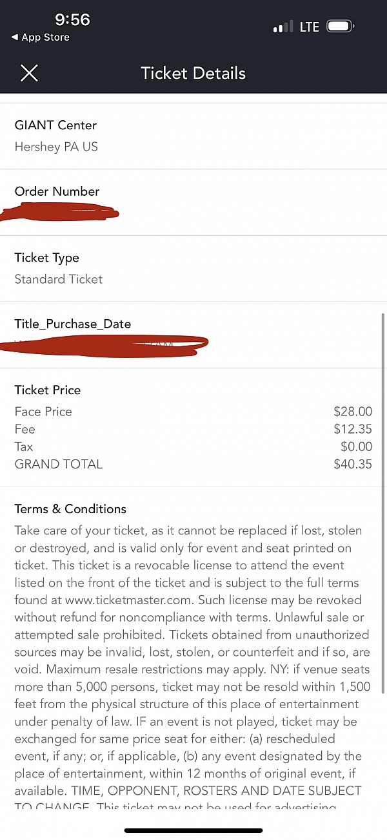This screenshot has width=387, height=840.
Task: Select the GIANT Center venue name
Action: 55,125
